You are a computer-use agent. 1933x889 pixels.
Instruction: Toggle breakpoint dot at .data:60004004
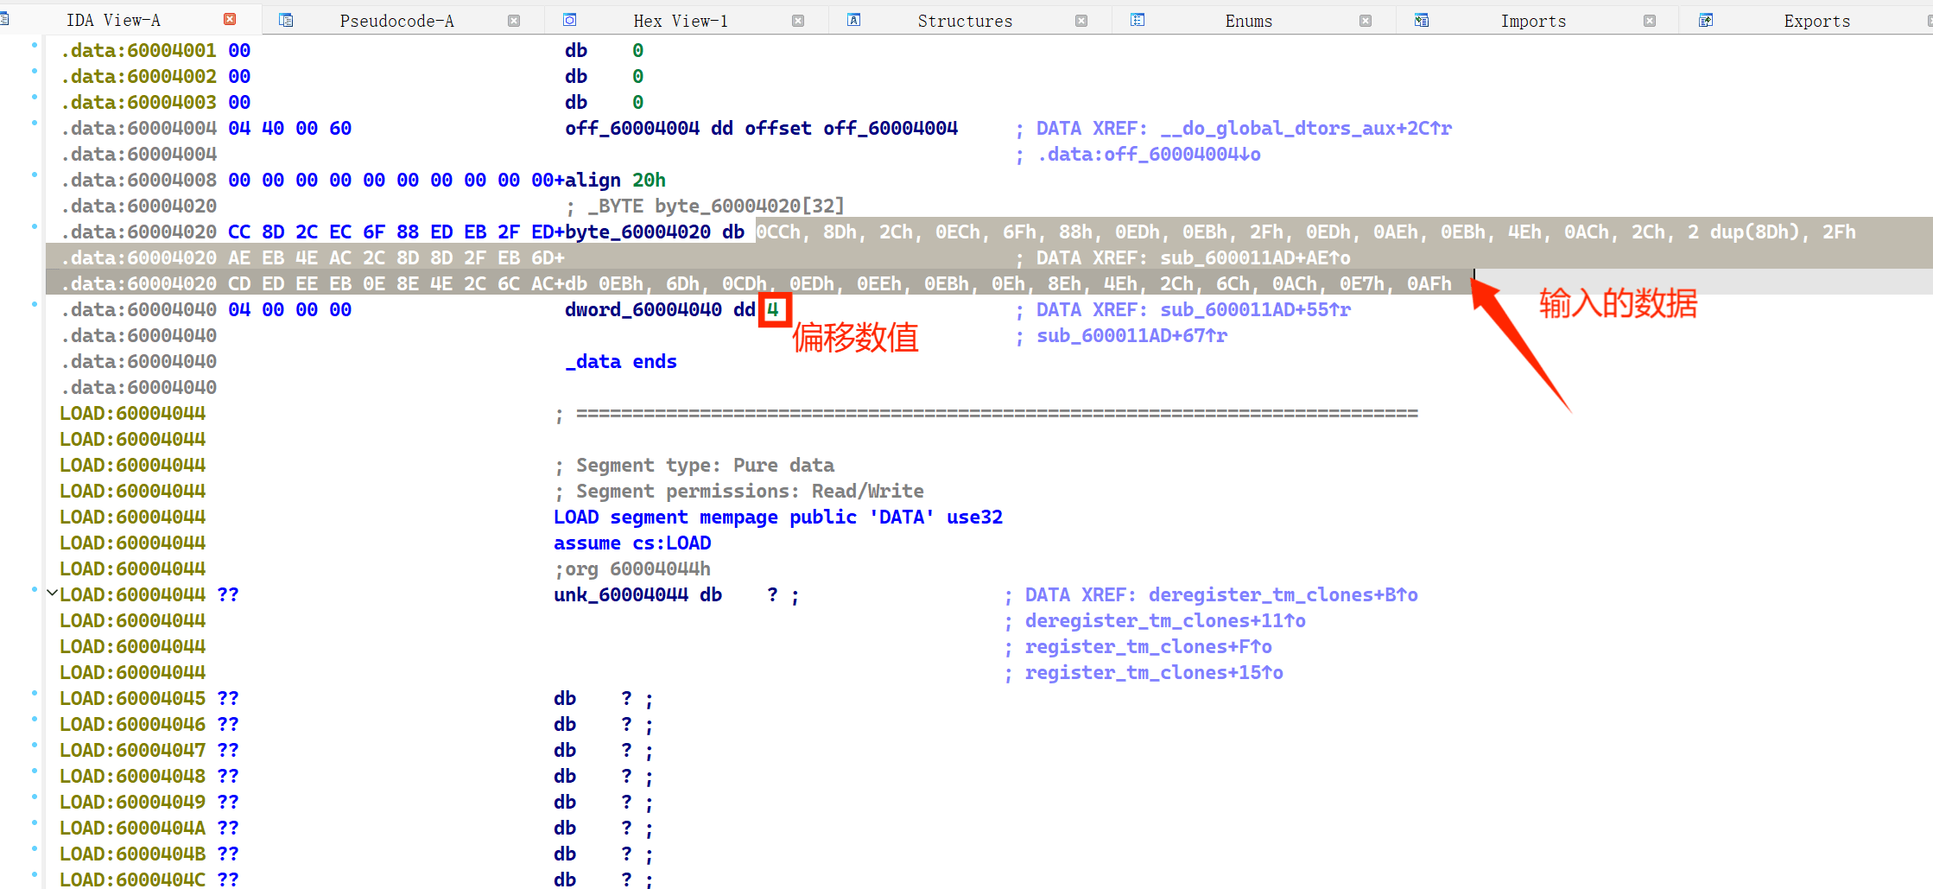pyautogui.click(x=35, y=123)
